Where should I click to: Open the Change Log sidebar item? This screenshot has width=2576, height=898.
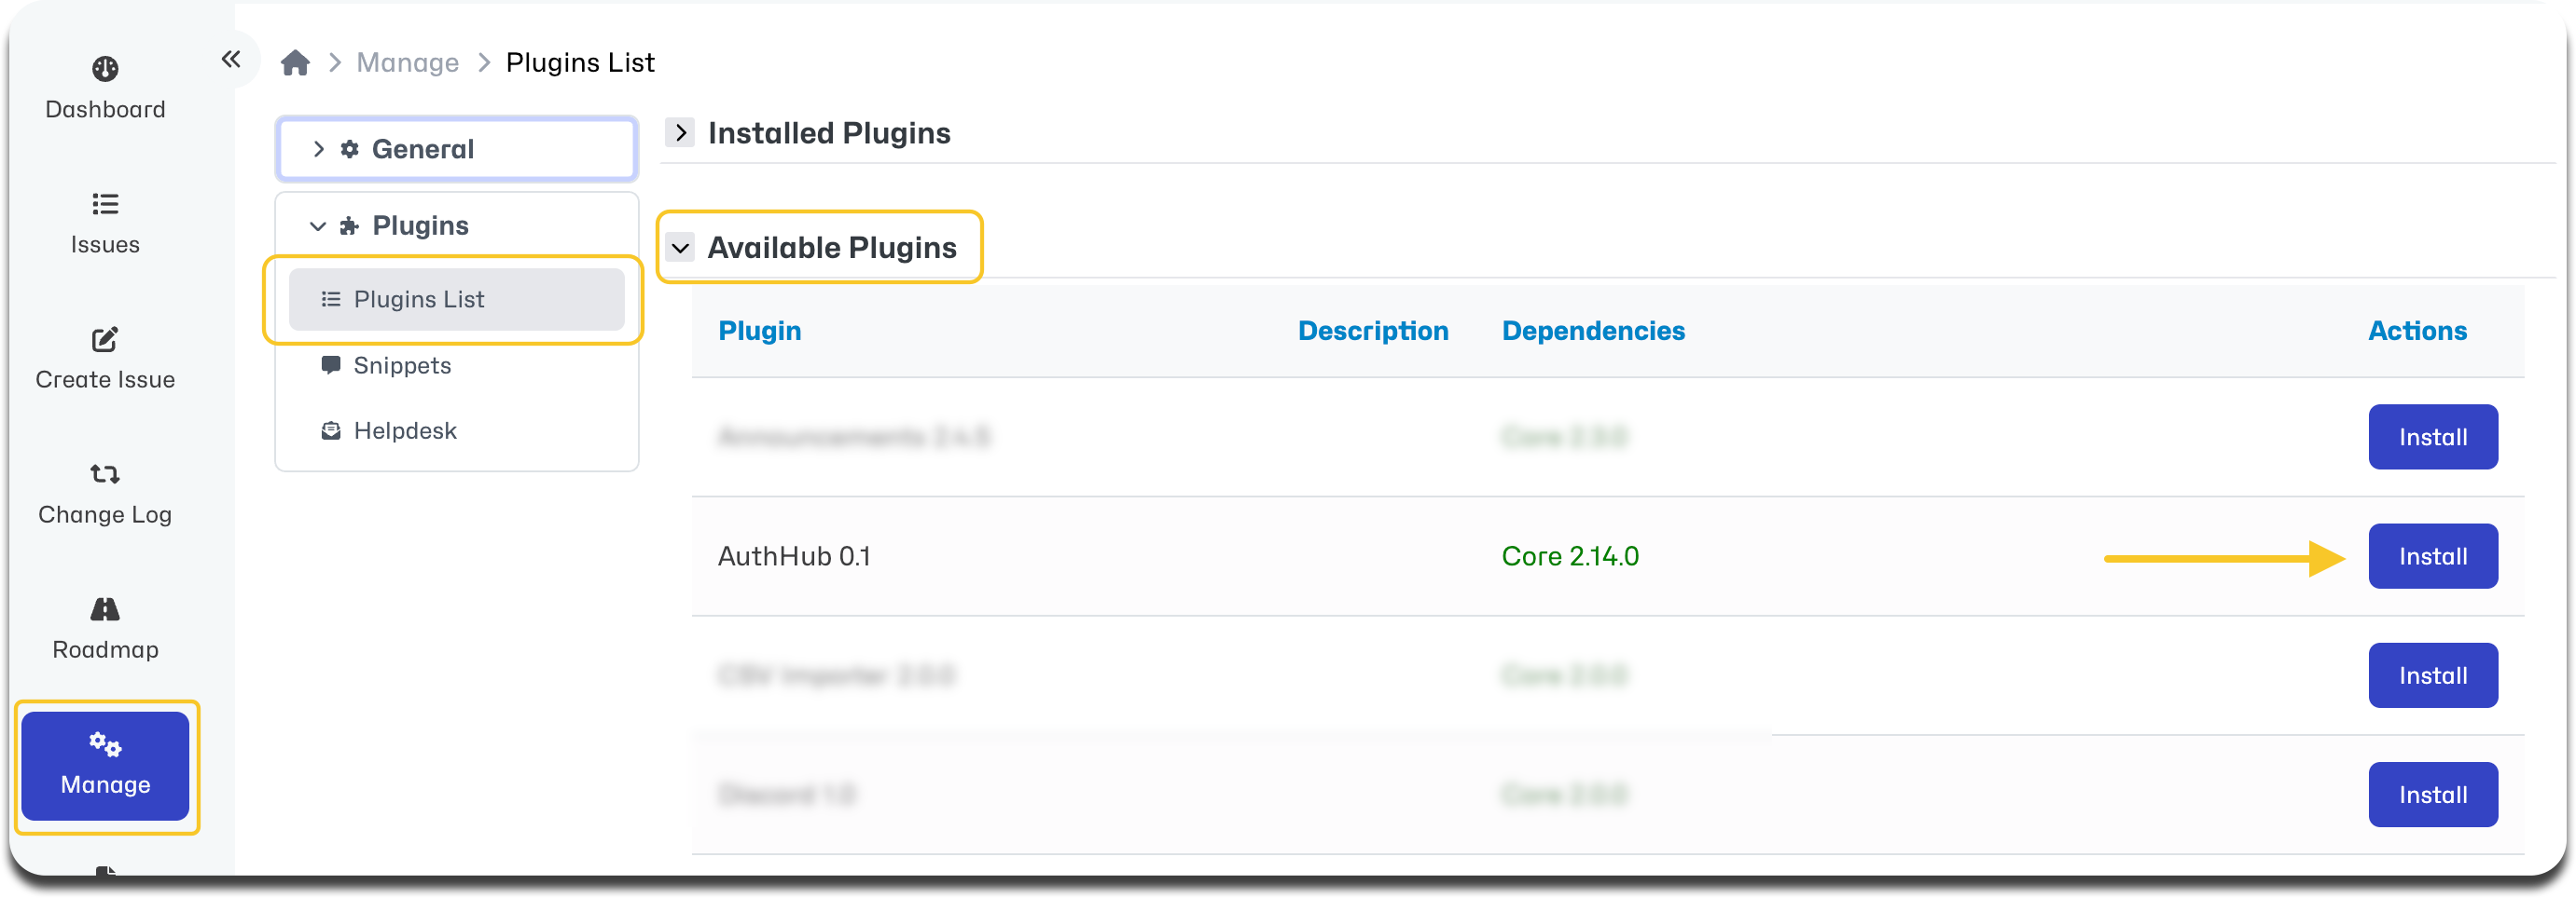105,494
